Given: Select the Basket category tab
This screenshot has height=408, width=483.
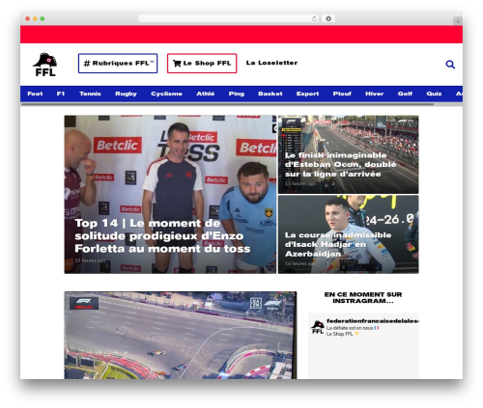Looking at the screenshot, I should tap(270, 94).
